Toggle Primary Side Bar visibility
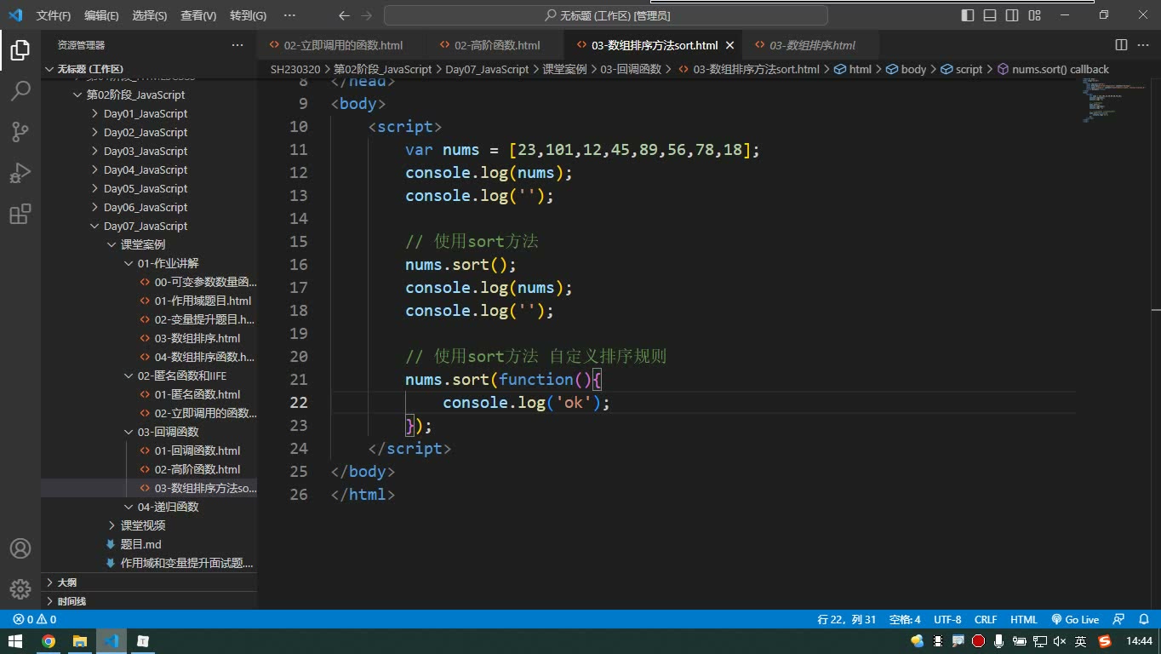This screenshot has height=654, width=1161. click(x=968, y=15)
